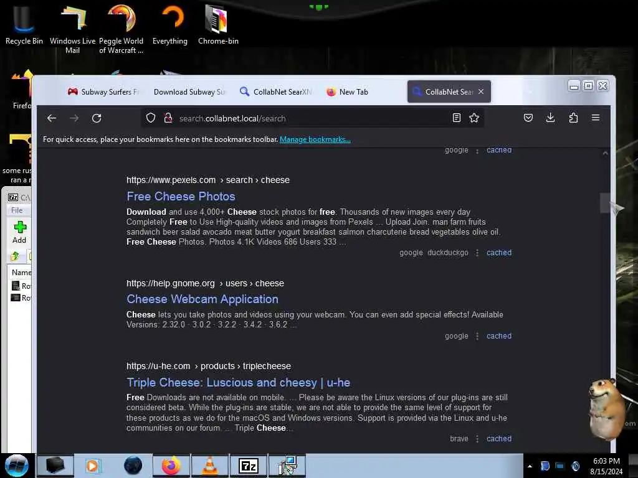Open cached link for Cheese Webcam result
The width and height of the screenshot is (638, 478).
tap(499, 335)
